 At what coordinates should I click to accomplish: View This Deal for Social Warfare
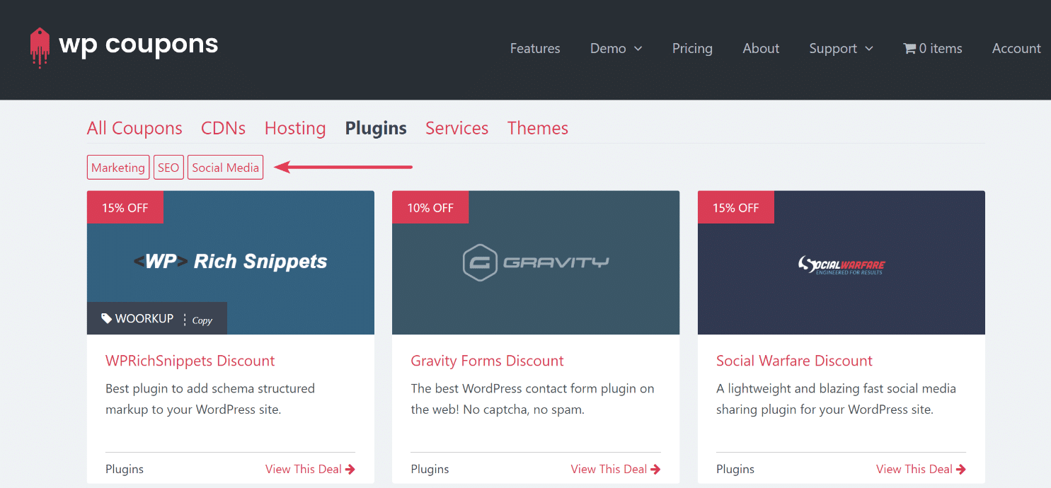click(x=921, y=469)
